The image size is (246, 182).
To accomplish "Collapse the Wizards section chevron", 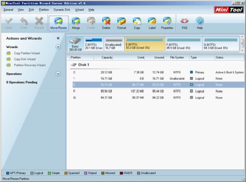I will (x=58, y=47).
